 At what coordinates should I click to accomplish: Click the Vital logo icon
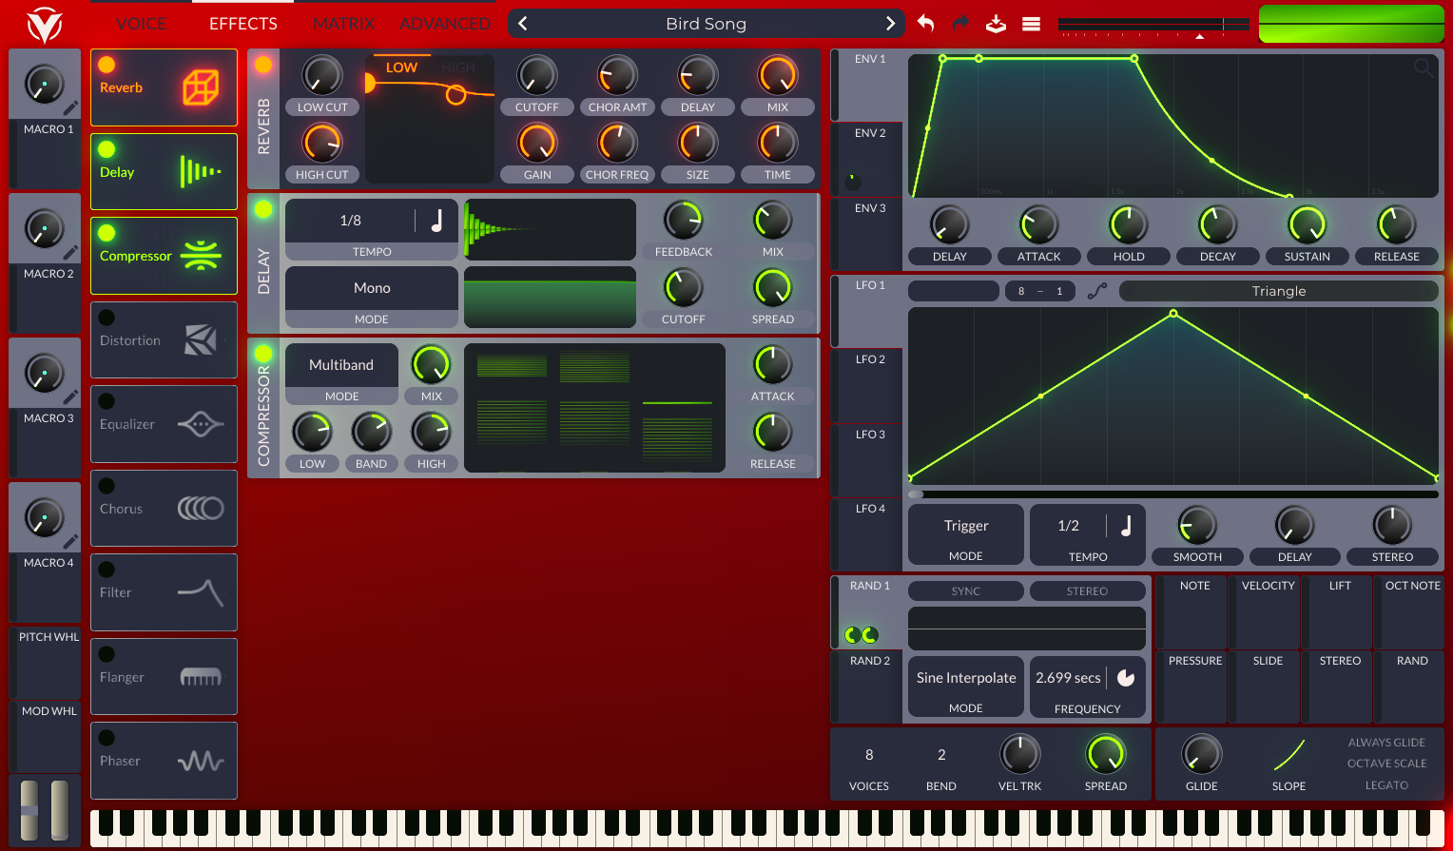pos(44,25)
